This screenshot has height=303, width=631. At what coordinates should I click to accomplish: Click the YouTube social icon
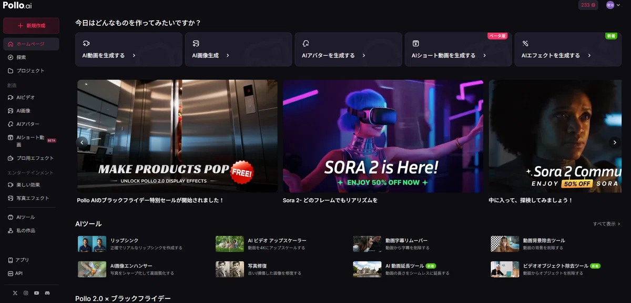tap(36, 292)
